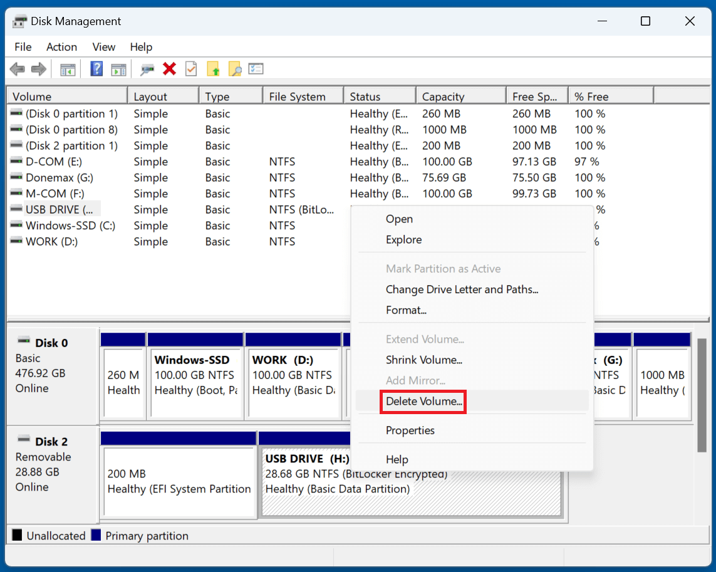
Task: Open the Action menu
Action: (61, 47)
